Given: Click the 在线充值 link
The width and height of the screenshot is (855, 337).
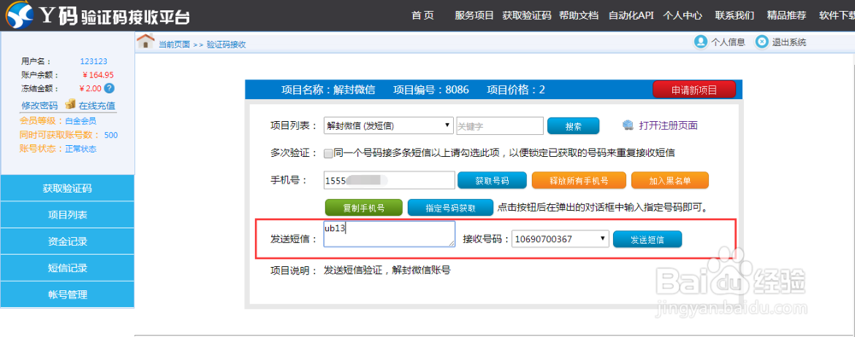Looking at the screenshot, I should (x=97, y=105).
